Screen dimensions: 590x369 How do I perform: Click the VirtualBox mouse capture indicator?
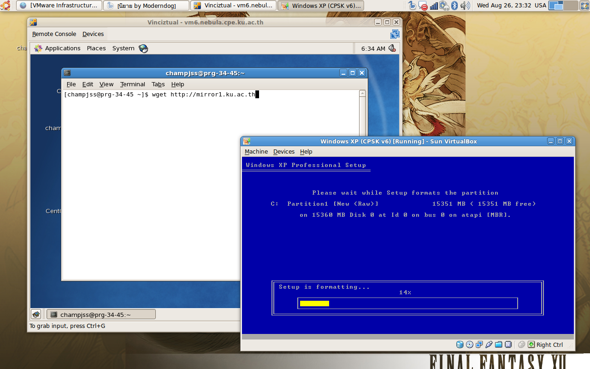pos(522,345)
